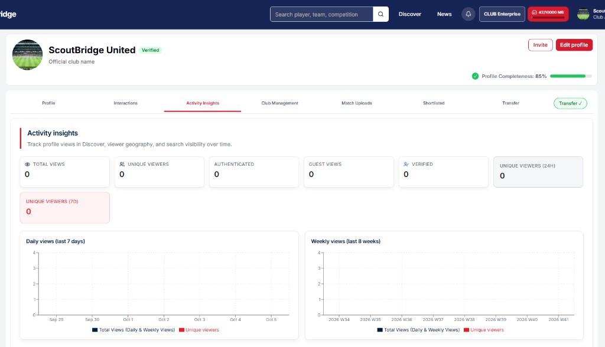This screenshot has width=605, height=347.
Task: Click Weekly views (last 8 weeks) chart title
Action: point(346,241)
